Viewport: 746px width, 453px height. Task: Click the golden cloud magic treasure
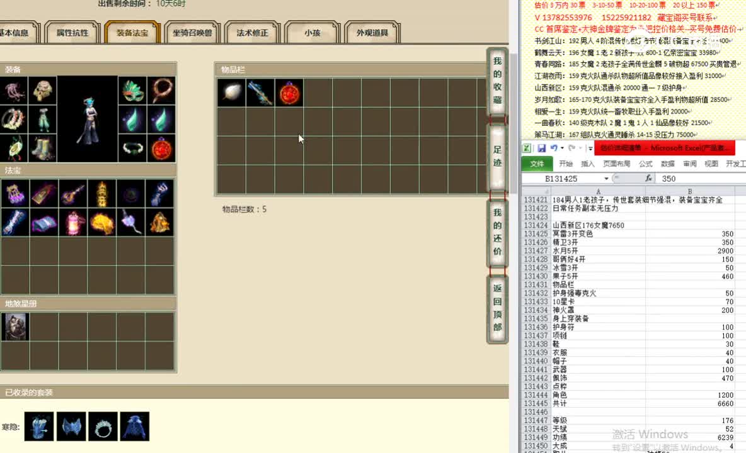click(102, 223)
